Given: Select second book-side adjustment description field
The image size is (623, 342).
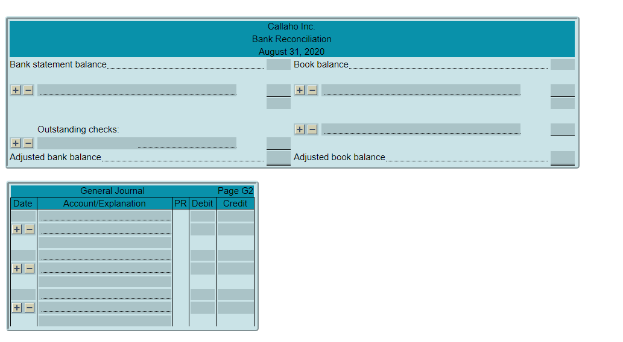Looking at the screenshot, I should pos(421,129).
